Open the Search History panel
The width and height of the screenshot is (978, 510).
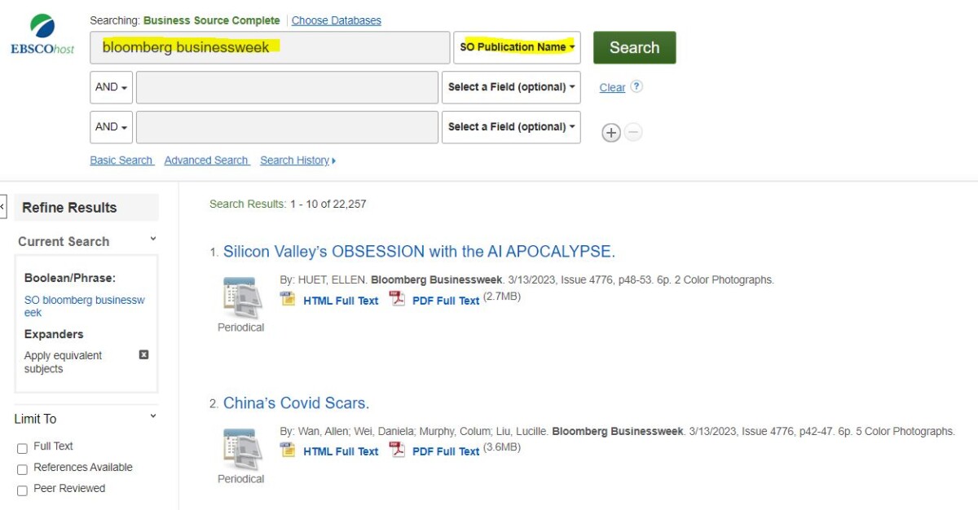click(x=297, y=160)
